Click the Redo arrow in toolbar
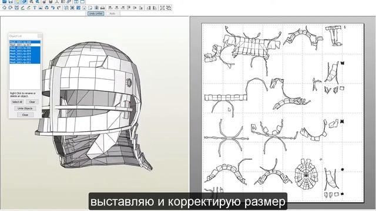The image size is (376, 211). tap(59, 8)
